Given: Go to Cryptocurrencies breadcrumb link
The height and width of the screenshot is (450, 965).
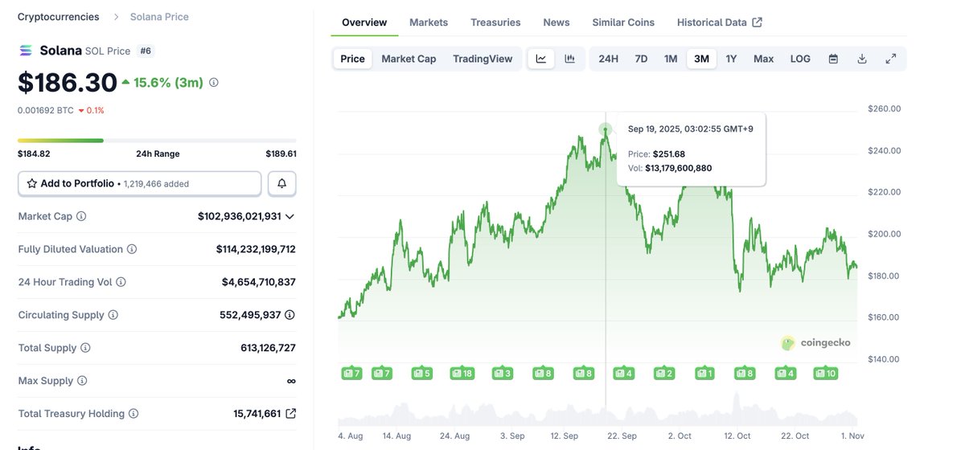Looking at the screenshot, I should point(59,17).
